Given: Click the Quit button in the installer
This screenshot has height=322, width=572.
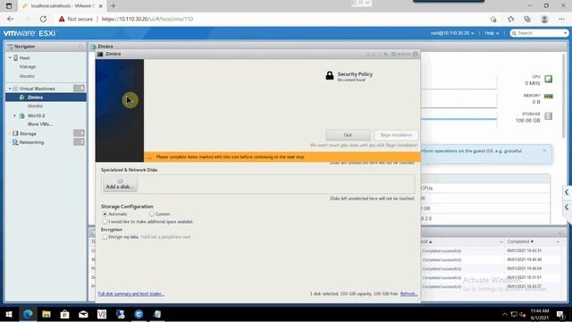Looking at the screenshot, I should click(x=348, y=135).
